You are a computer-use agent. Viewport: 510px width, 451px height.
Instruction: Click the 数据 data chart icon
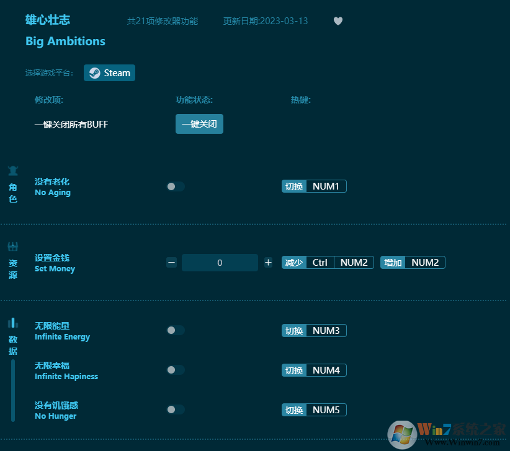coord(12,323)
